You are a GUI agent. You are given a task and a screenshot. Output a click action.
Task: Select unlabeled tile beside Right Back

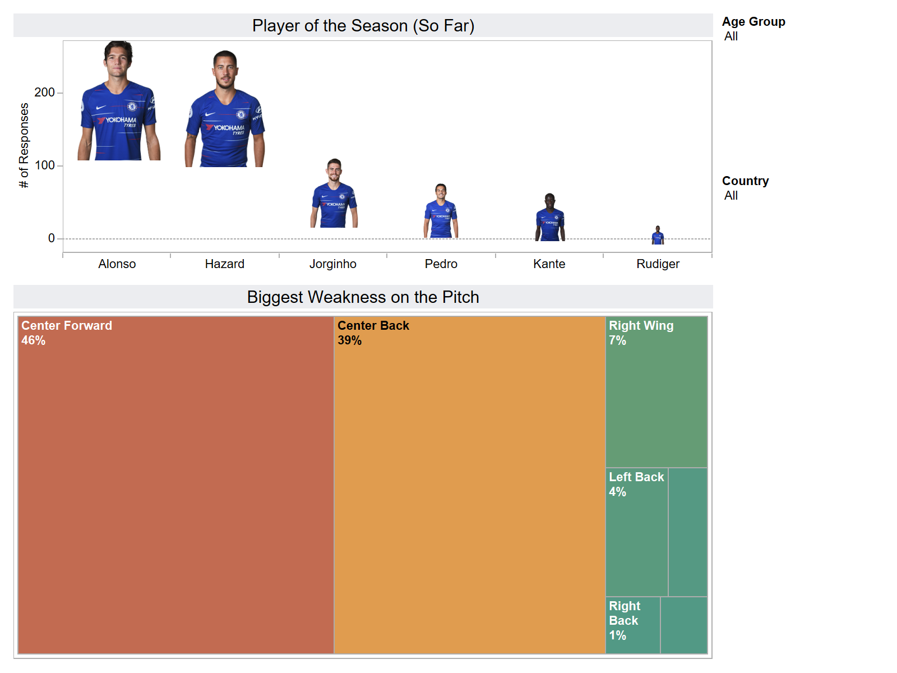[684, 625]
